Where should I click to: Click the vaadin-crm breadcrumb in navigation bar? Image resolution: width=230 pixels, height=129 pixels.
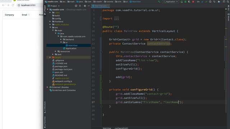[x=51, y=1]
